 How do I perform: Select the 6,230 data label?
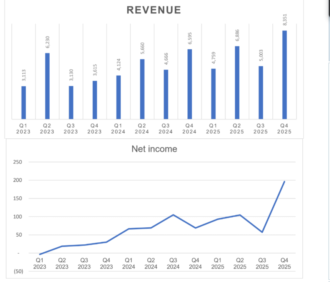48,42
